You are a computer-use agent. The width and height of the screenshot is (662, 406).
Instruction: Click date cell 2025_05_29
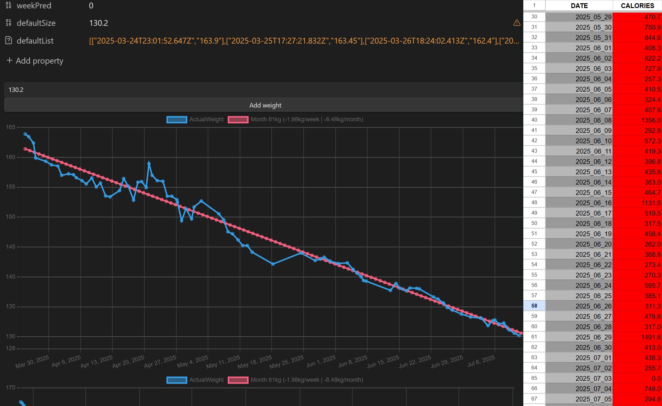click(579, 17)
